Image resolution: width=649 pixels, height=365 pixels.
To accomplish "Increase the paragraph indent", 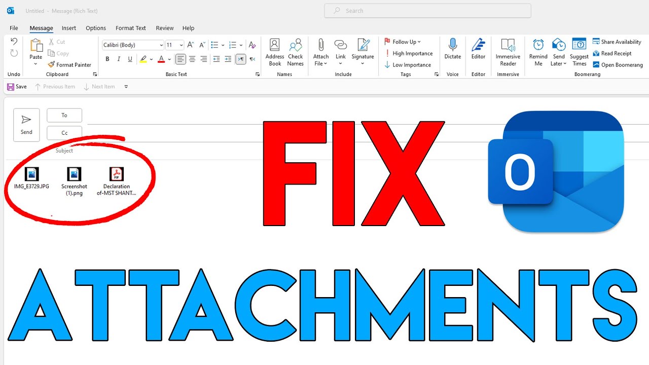I will click(x=228, y=59).
